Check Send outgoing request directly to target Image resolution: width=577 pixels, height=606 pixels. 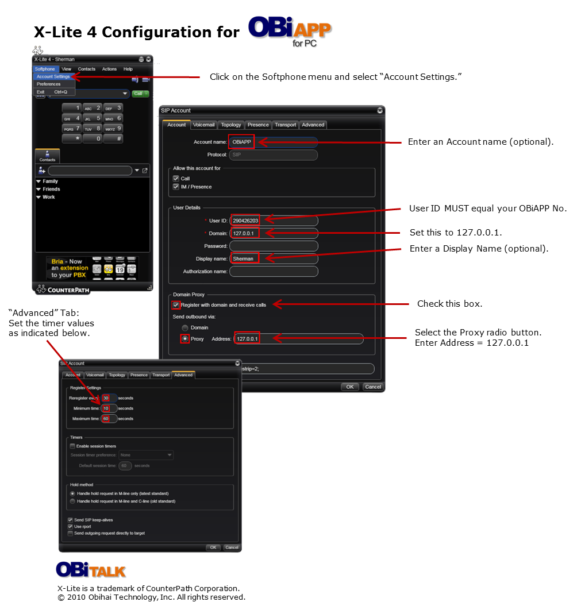pyautogui.click(x=70, y=534)
